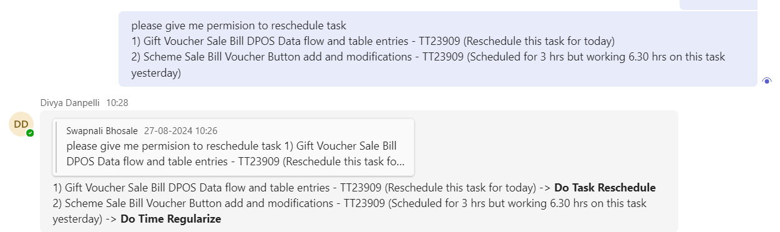Click bold text Do Time Regularize
This screenshot has width=780, height=232.
(171, 219)
